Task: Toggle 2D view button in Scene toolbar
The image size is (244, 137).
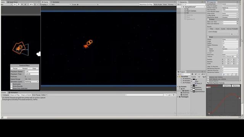Action: (14, 5)
